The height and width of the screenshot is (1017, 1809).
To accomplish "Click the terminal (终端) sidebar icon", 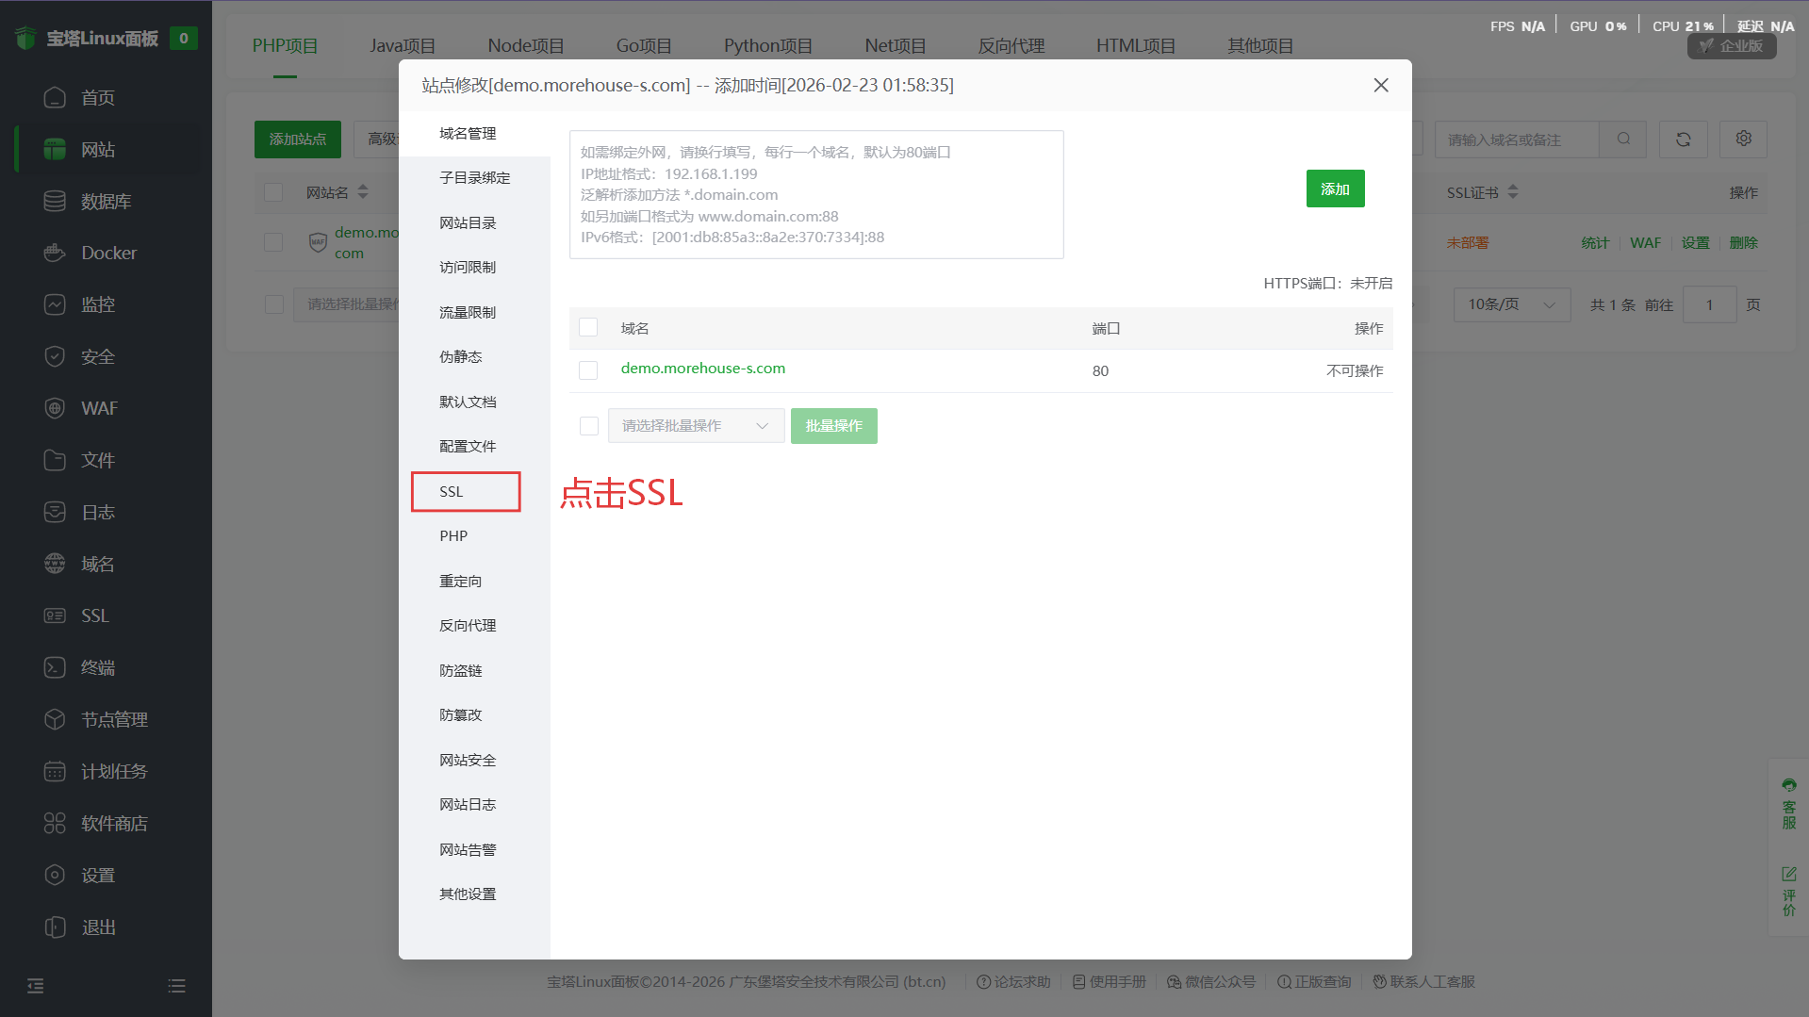I will click(x=55, y=667).
